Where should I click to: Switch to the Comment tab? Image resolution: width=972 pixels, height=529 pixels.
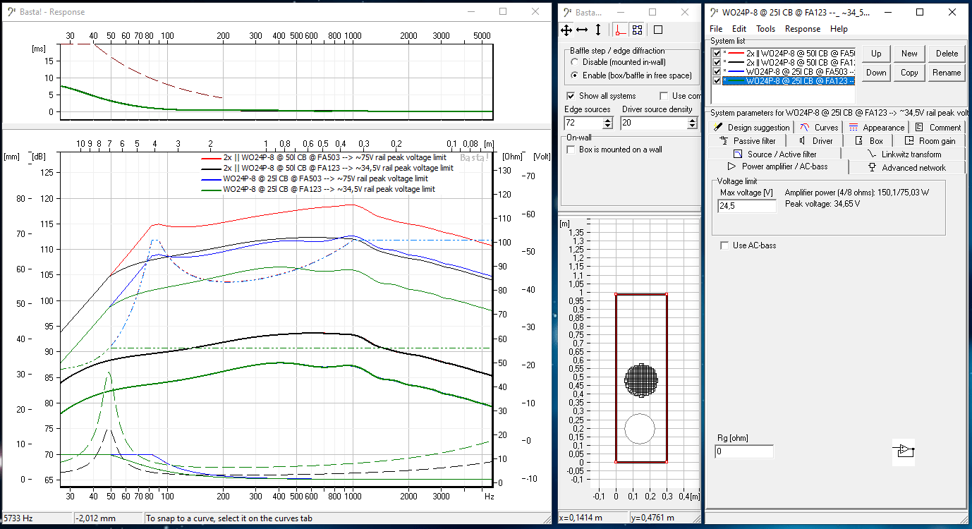(x=937, y=128)
